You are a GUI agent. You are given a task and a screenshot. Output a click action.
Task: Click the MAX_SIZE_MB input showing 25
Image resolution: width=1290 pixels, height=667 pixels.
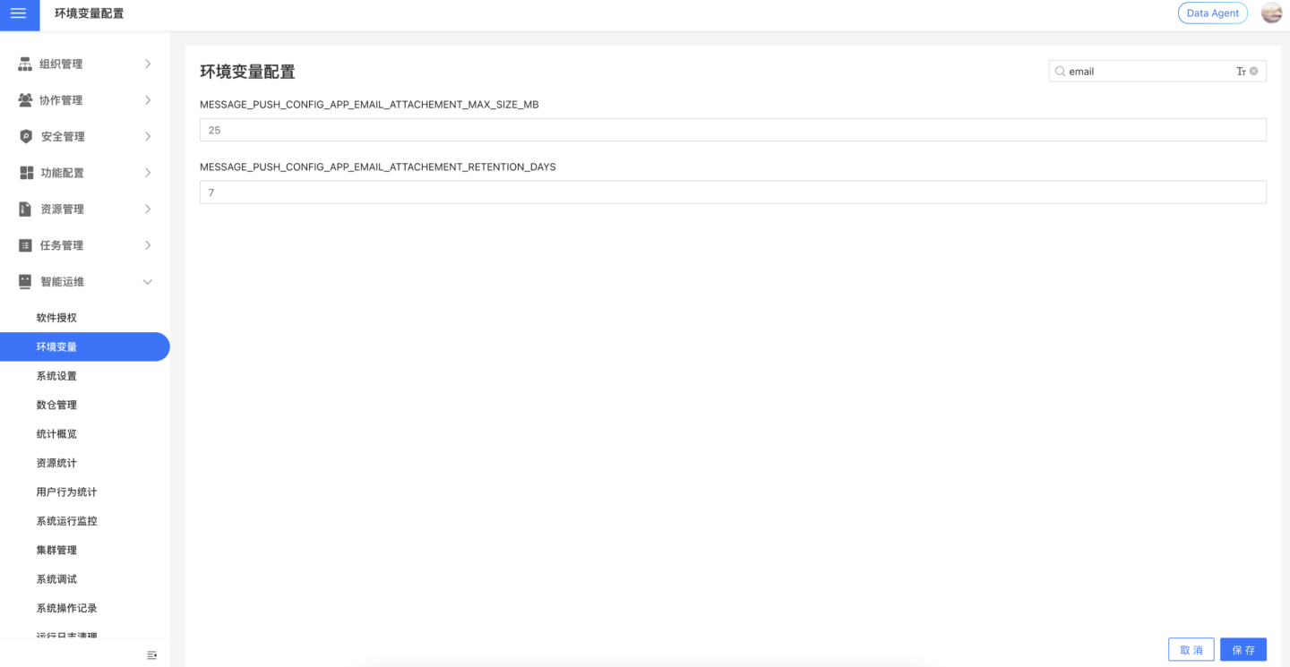coord(733,130)
